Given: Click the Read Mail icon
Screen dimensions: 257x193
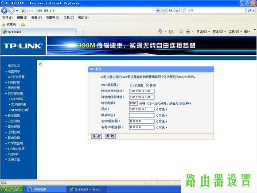Looking at the screenshot, I should (181, 32).
